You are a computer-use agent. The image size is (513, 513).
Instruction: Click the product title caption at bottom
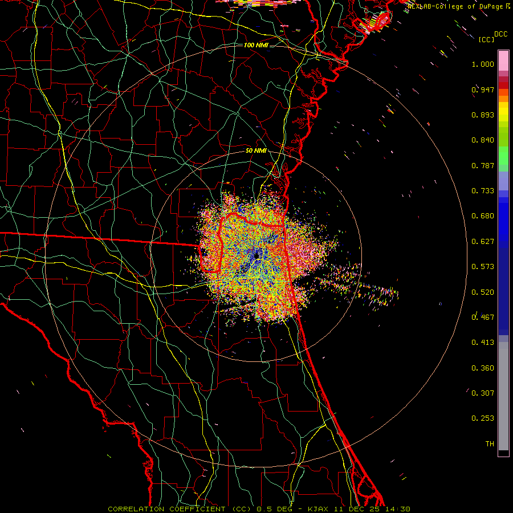click(259, 509)
